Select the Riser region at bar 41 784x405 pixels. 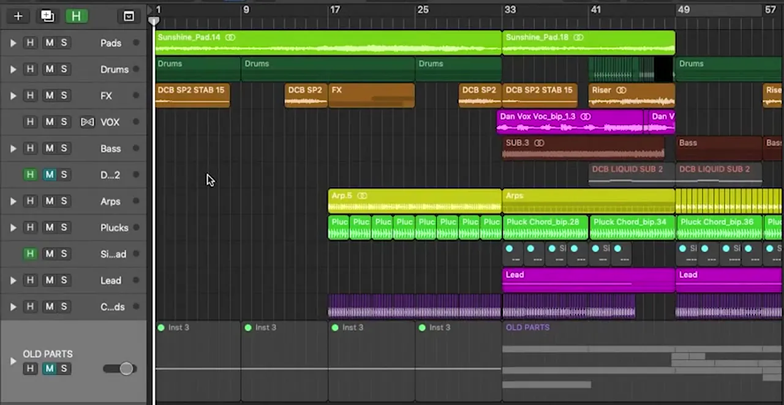click(x=632, y=95)
